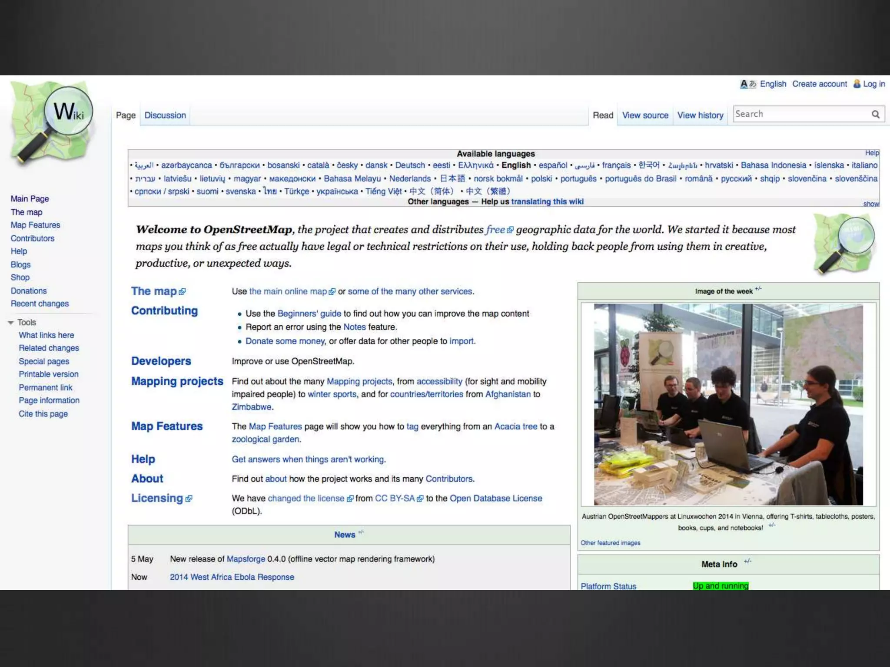Switch to the Discussion tab
The width and height of the screenshot is (890, 667).
click(165, 116)
